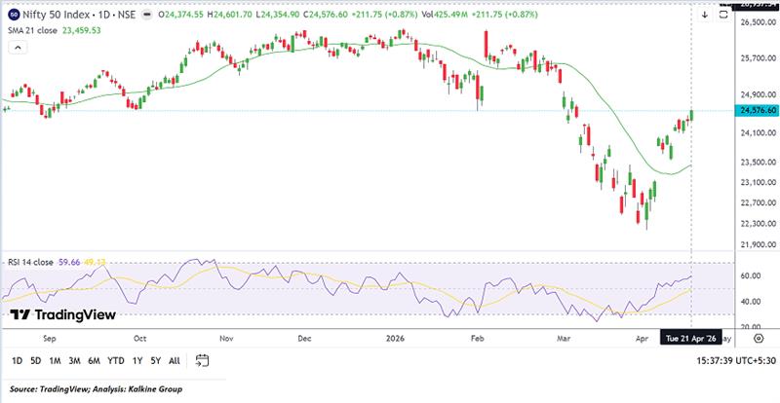Click the Source: TradingView caption text
Viewport: 780px width, 403px height.
pos(96,389)
